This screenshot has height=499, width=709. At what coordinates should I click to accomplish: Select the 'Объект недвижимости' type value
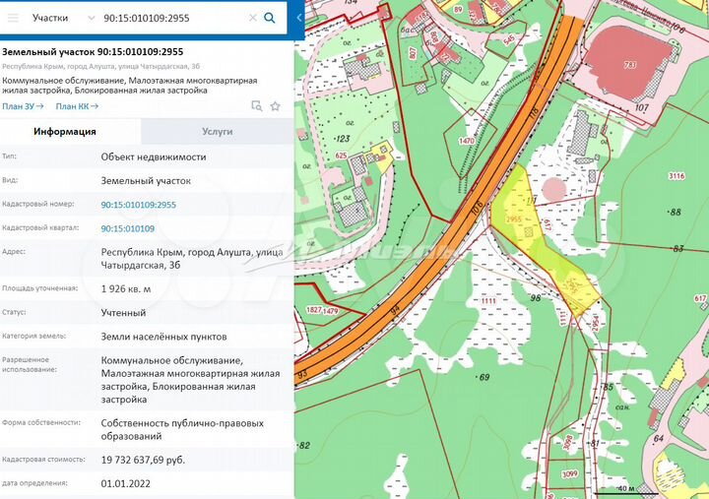click(154, 156)
